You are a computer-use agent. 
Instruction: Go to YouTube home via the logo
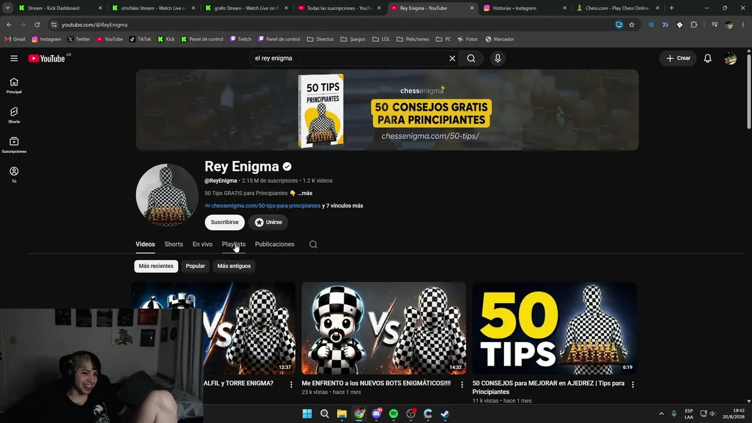46,58
